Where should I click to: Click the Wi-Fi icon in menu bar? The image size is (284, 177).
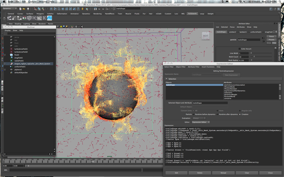(240, 1)
